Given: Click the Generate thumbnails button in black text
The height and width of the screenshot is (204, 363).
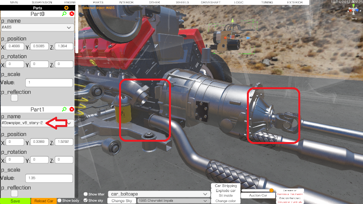Looking at the screenshot, I should pos(290,198).
